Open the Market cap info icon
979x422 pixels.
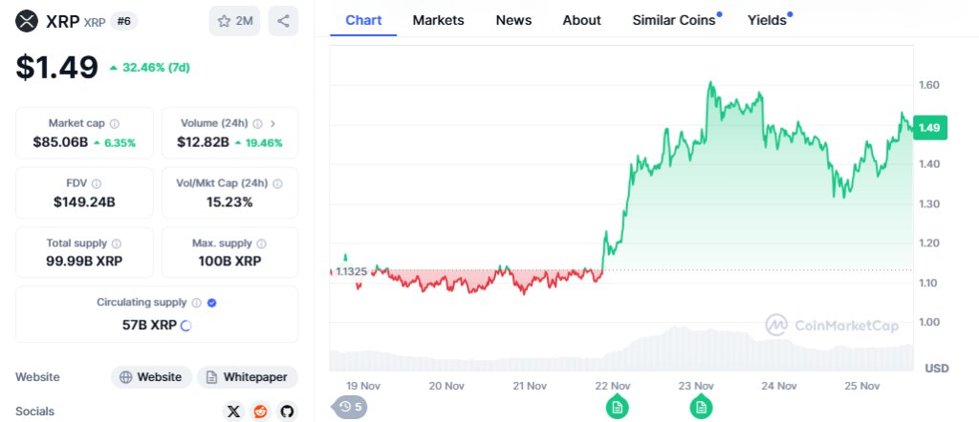[x=115, y=123]
